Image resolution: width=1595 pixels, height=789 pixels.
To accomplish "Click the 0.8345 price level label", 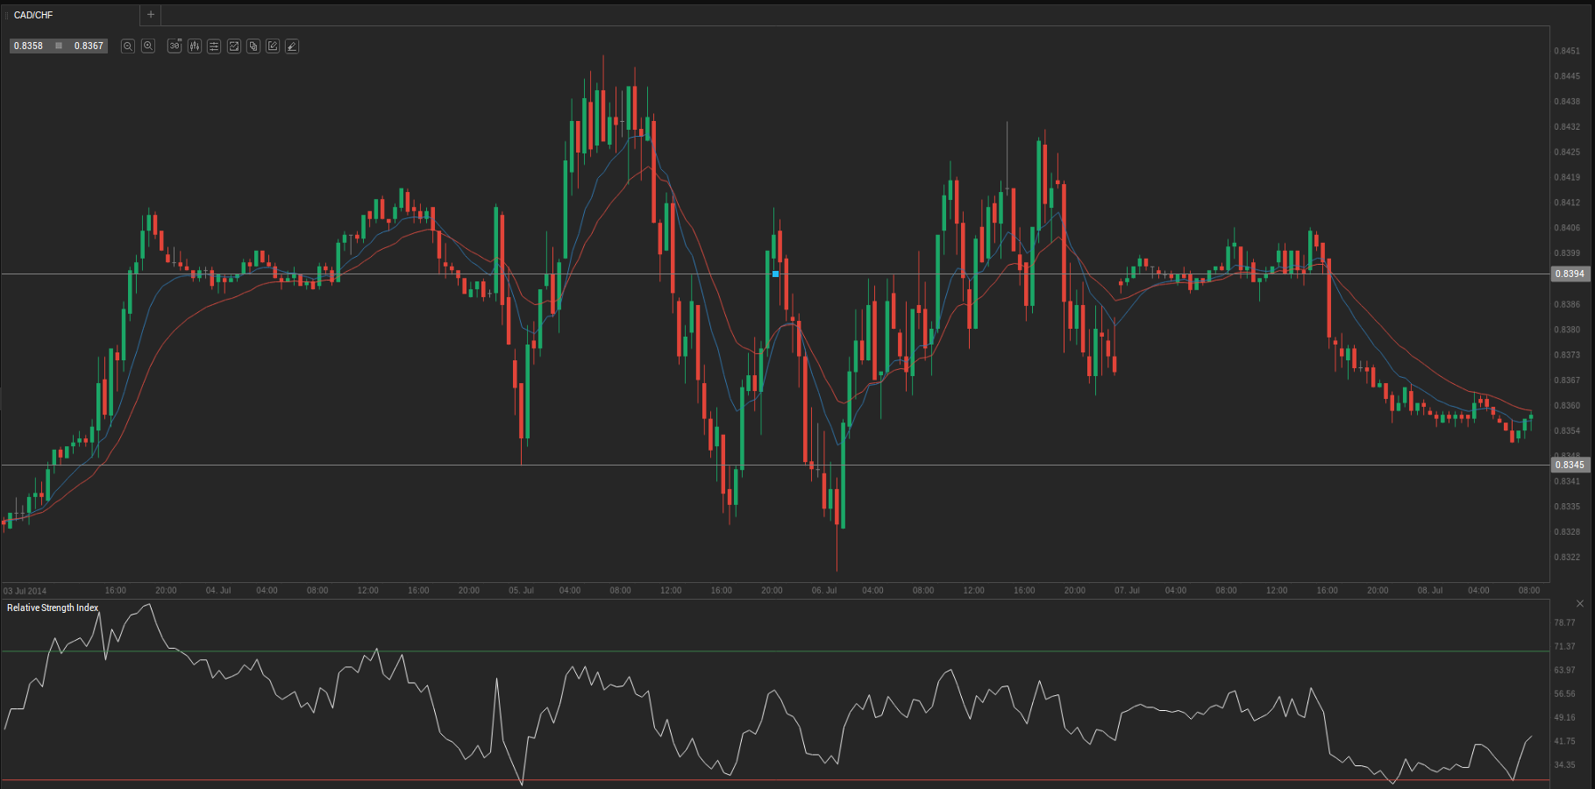I will pos(1570,465).
